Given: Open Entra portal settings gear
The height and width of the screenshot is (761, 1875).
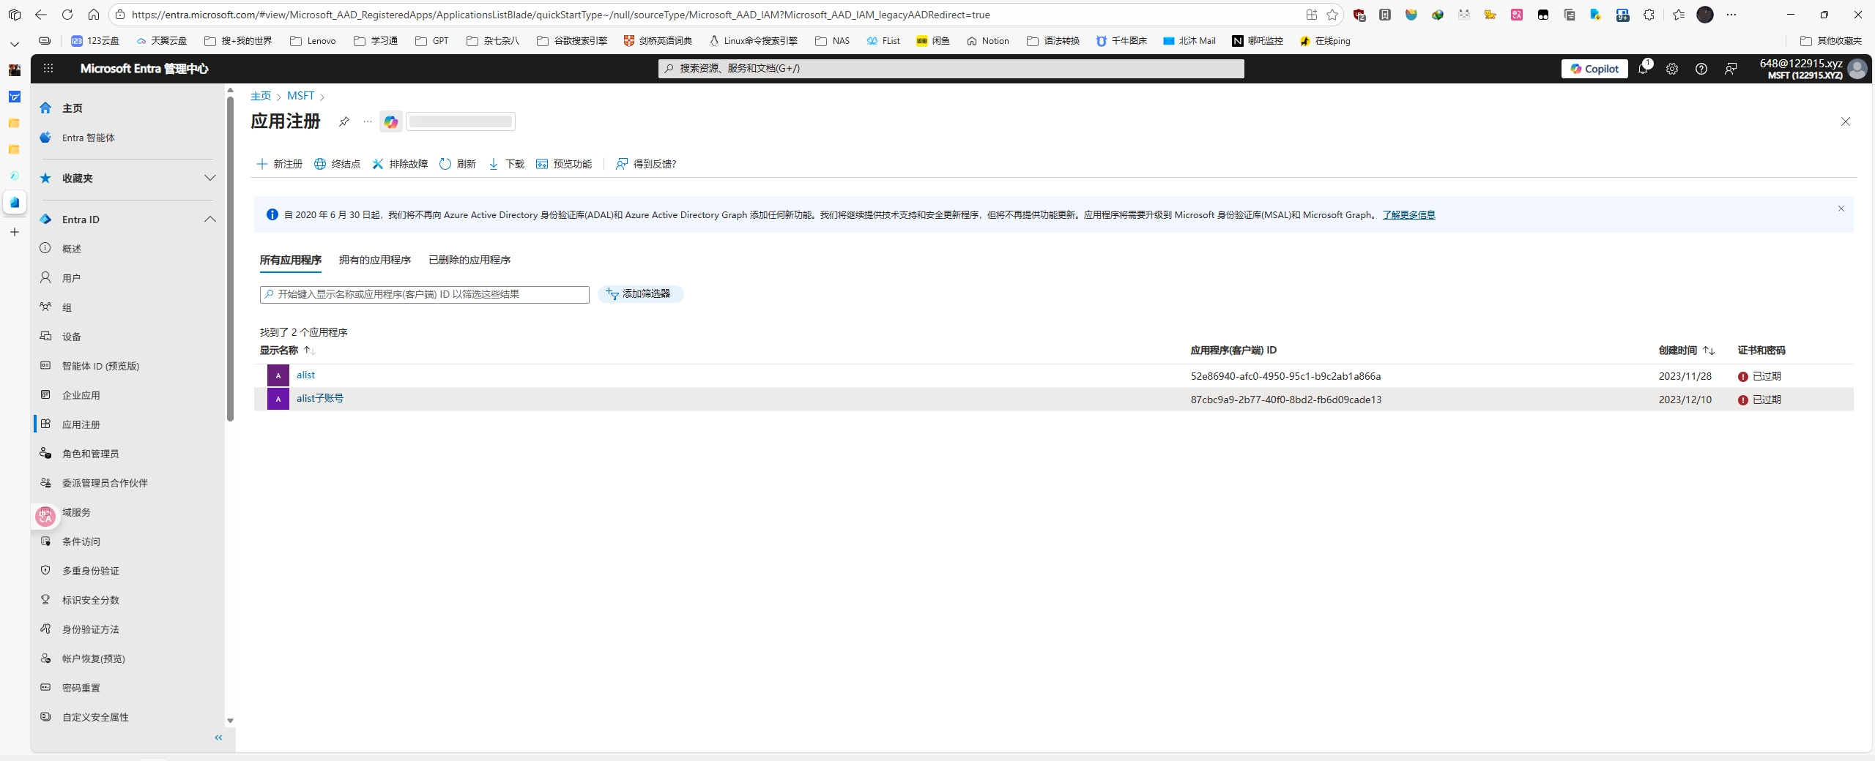Looking at the screenshot, I should [1672, 69].
